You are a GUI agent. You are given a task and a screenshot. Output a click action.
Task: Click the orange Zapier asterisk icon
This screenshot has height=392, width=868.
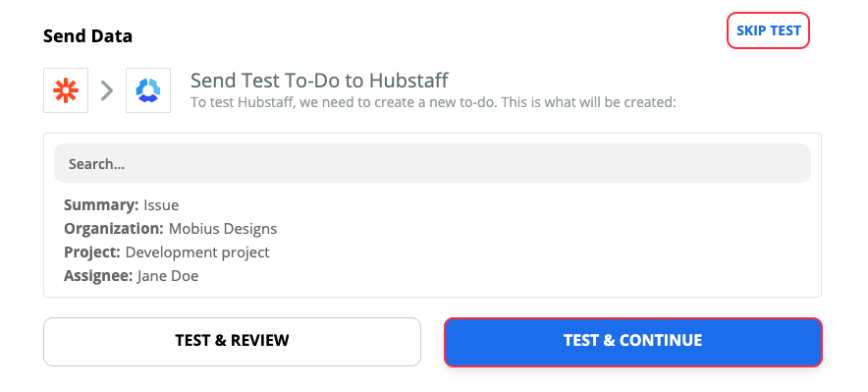point(66,90)
